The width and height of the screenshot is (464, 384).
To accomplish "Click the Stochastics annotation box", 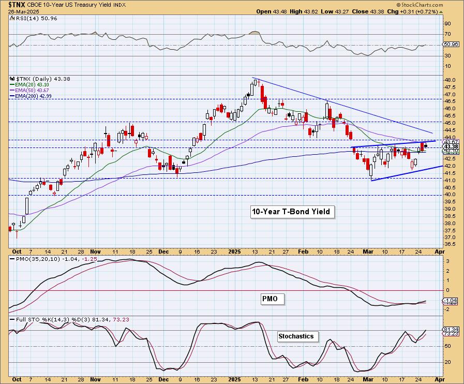I will tap(298, 336).
